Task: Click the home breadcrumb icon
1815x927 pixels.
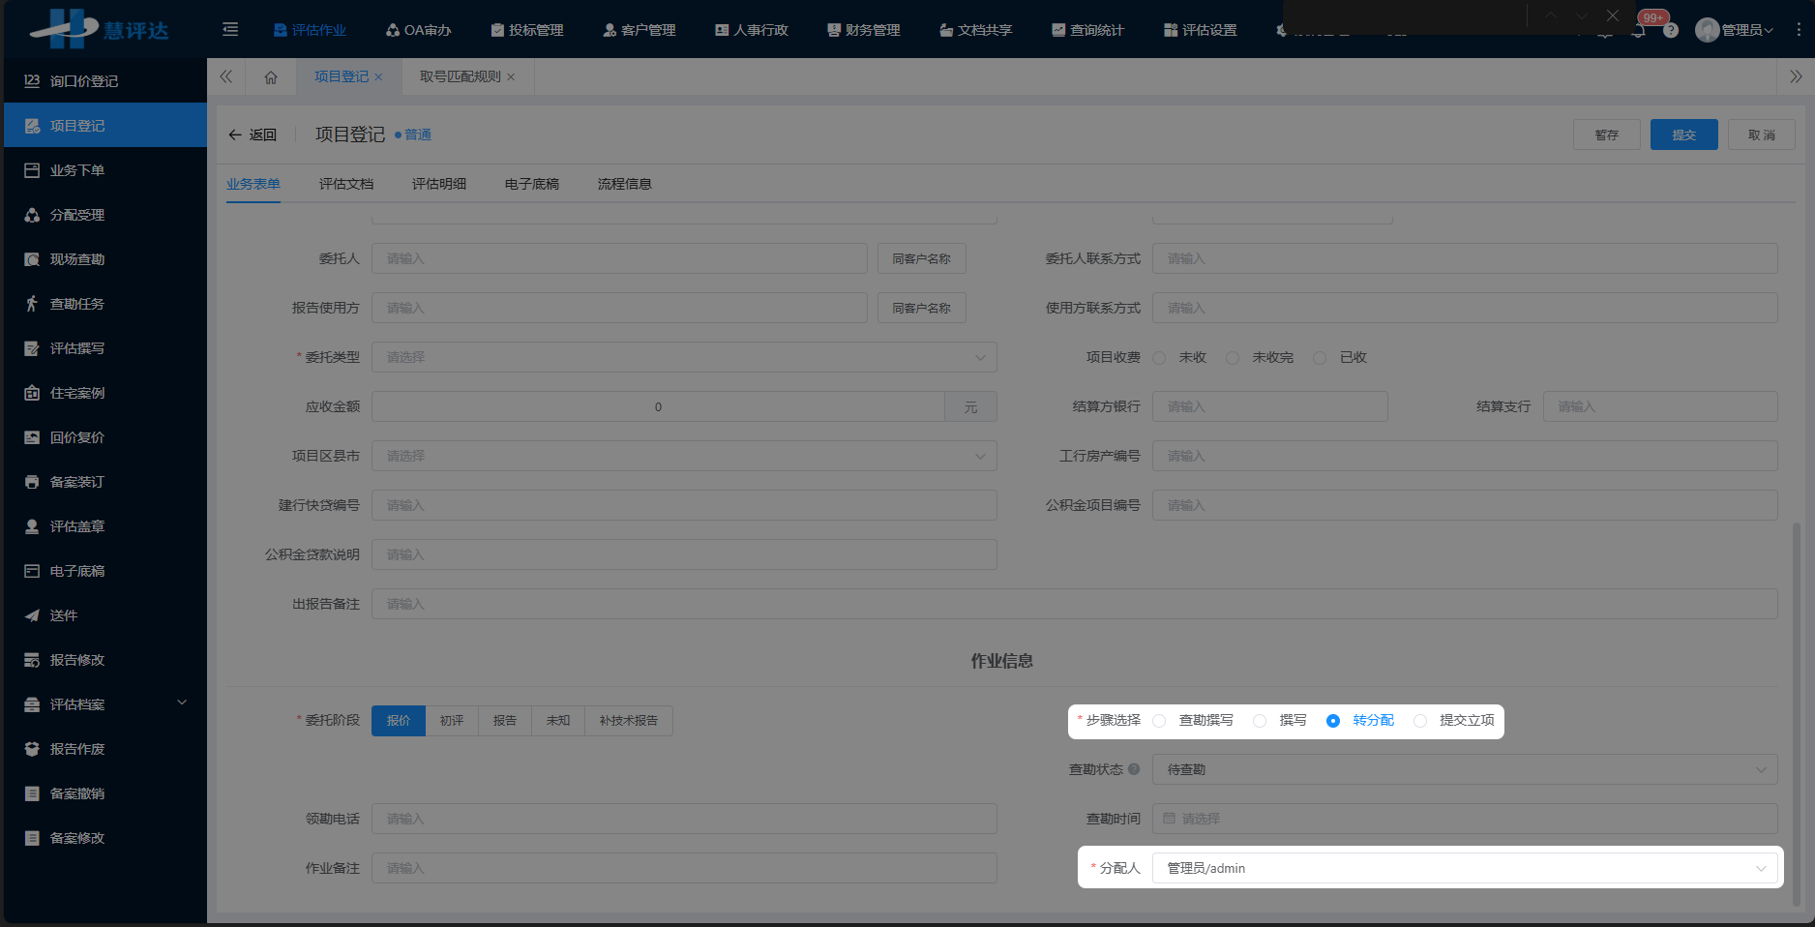Action: pos(271,76)
